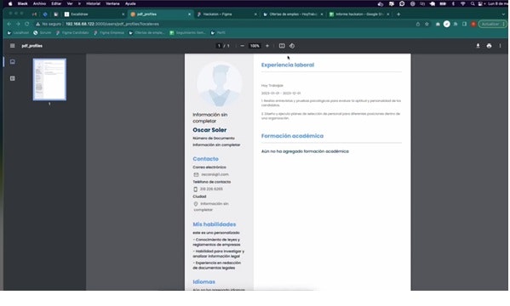The height and width of the screenshot is (306, 510).
Task: Download the pdf_profiles document
Action: tap(478, 46)
